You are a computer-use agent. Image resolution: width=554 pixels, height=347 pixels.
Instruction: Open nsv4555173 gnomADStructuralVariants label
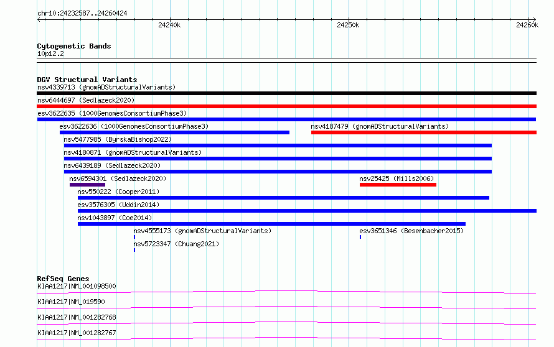pos(202,231)
